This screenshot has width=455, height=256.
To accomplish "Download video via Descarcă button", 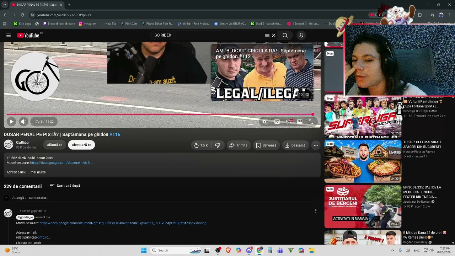I will (295, 145).
